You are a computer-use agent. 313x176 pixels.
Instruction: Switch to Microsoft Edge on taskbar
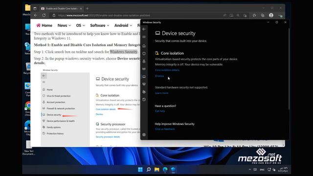[x=165, y=170]
